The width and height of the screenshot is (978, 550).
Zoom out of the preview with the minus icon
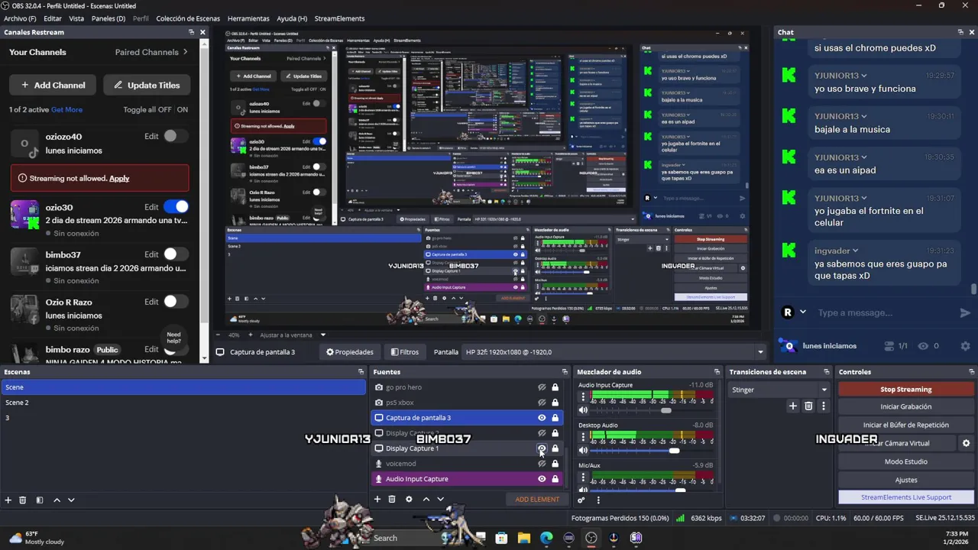[217, 335]
